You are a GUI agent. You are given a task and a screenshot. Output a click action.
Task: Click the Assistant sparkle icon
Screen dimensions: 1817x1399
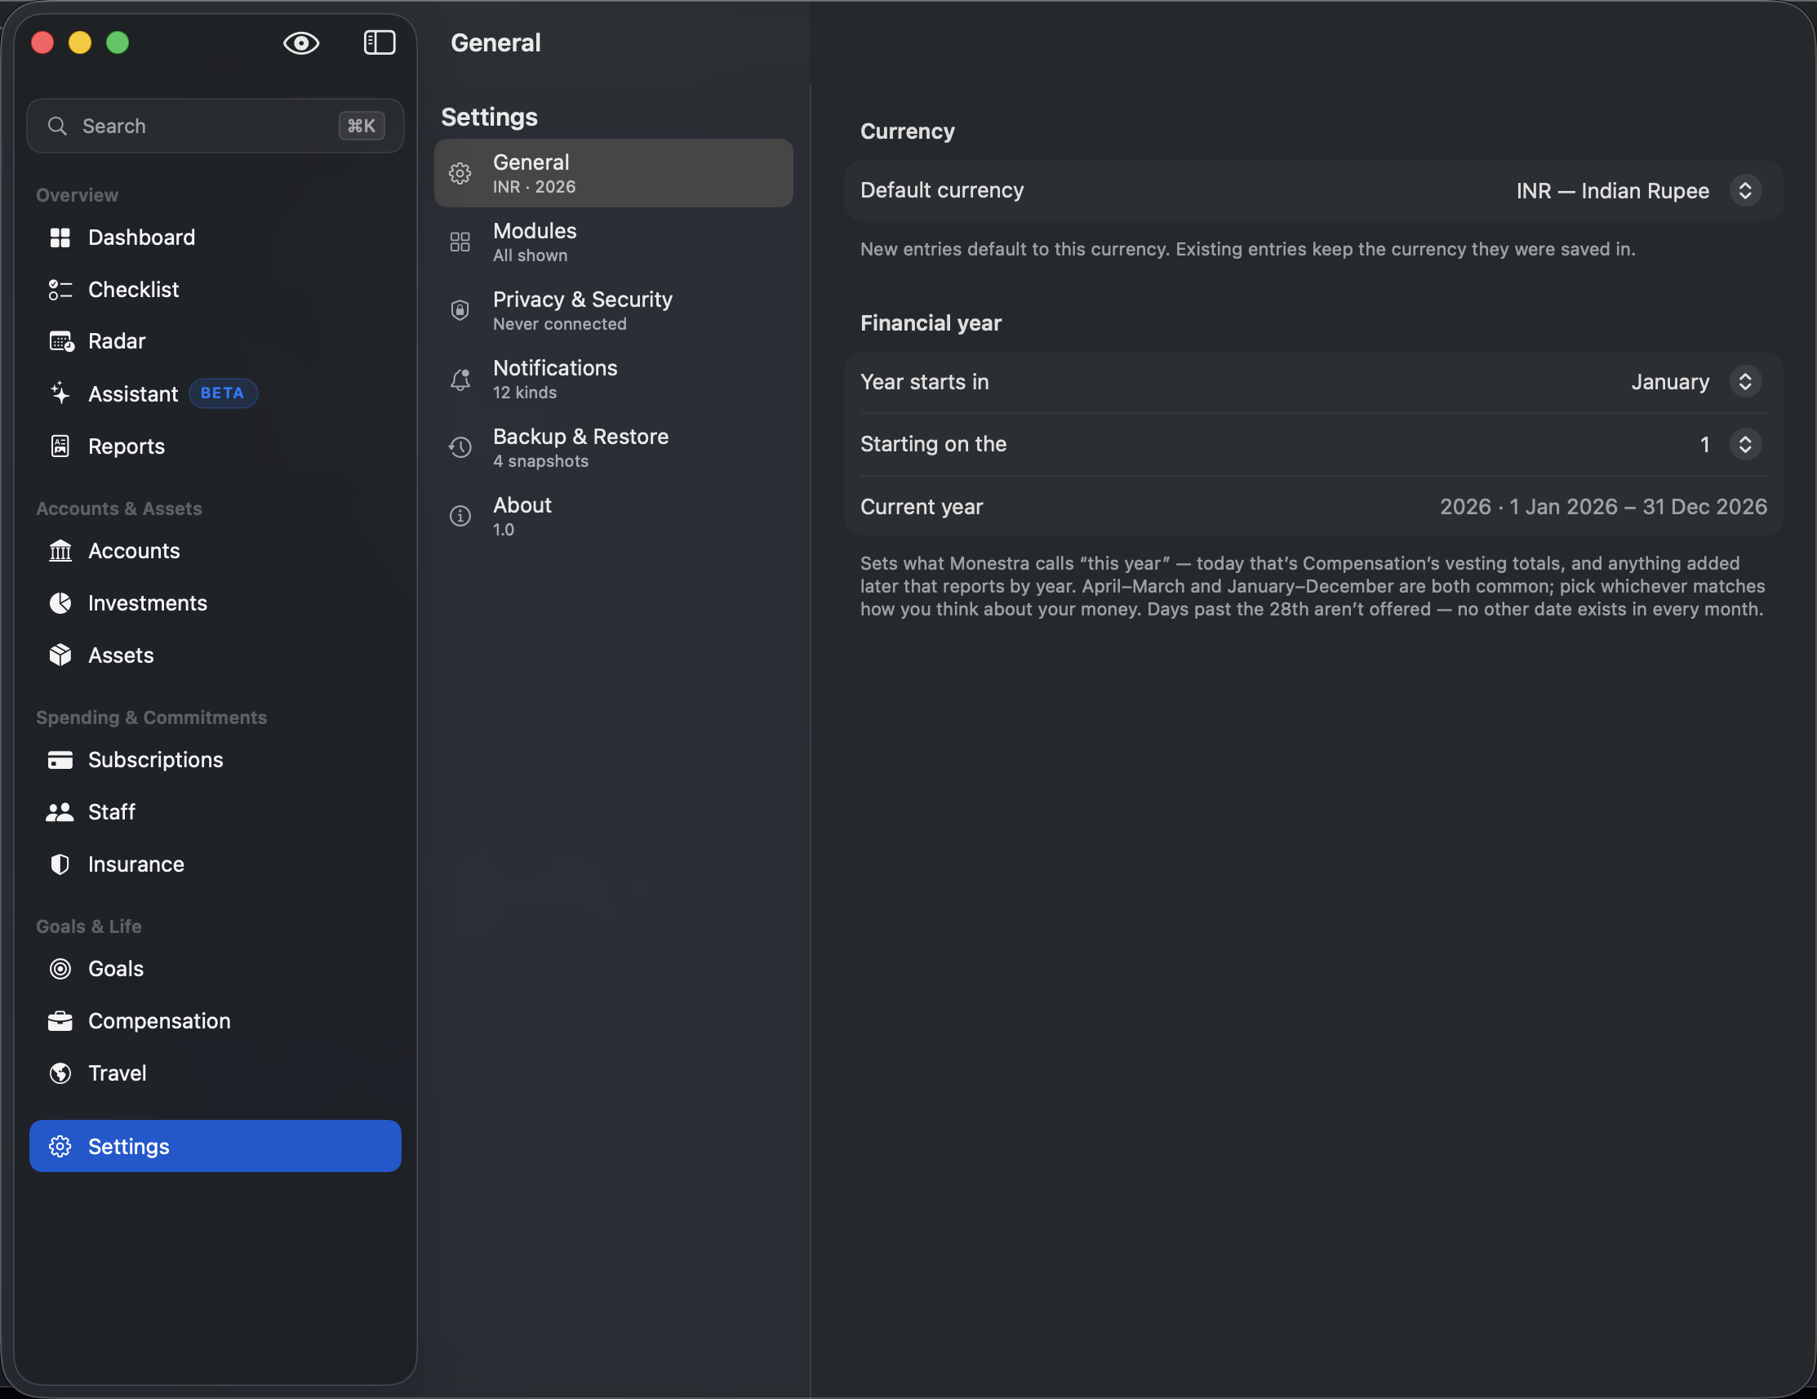click(60, 393)
